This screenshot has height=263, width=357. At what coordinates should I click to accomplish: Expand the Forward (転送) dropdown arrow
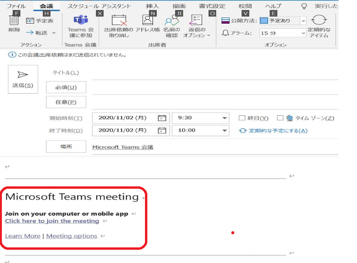click(54, 33)
